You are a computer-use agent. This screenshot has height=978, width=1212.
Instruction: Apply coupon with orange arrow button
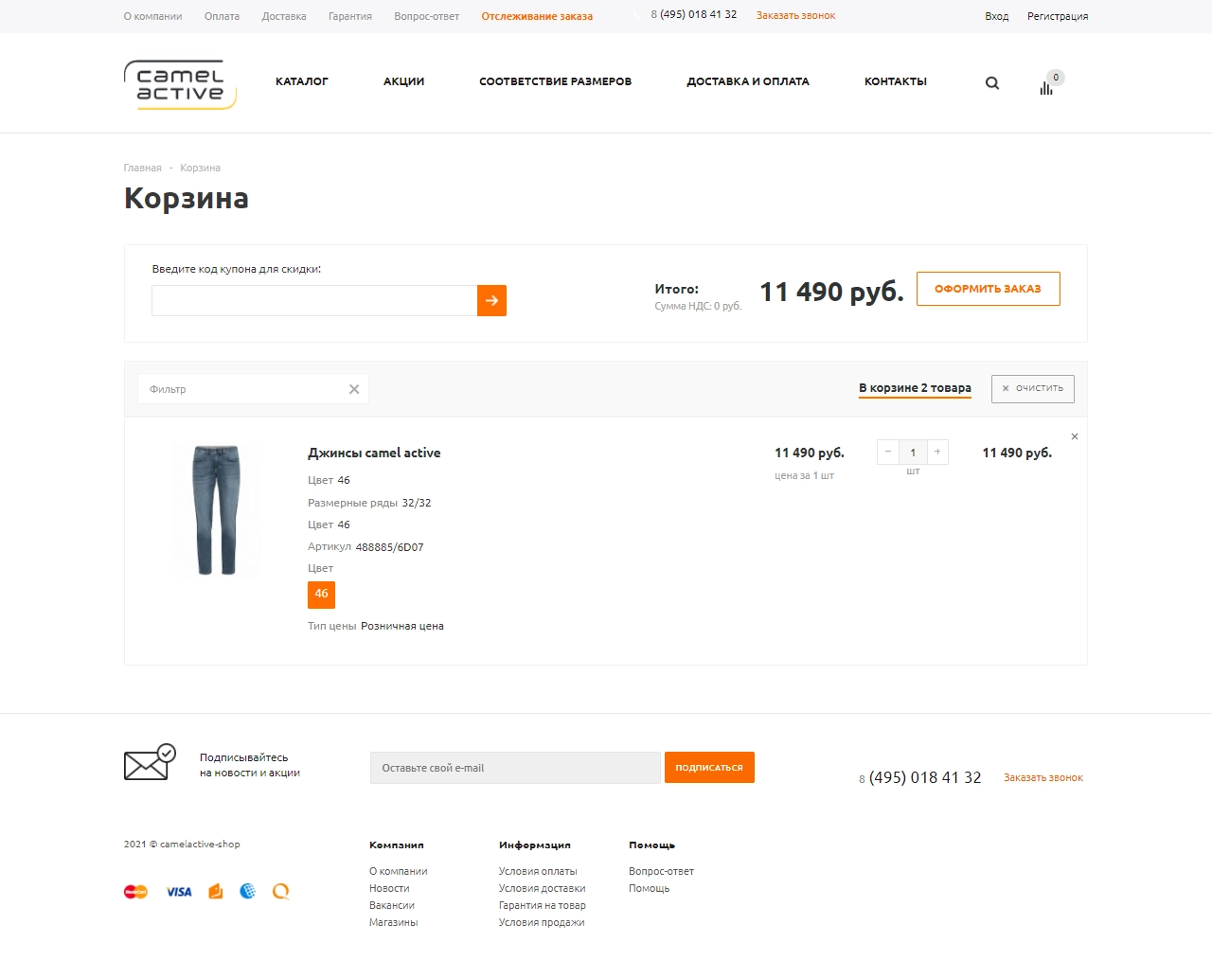pyautogui.click(x=491, y=300)
